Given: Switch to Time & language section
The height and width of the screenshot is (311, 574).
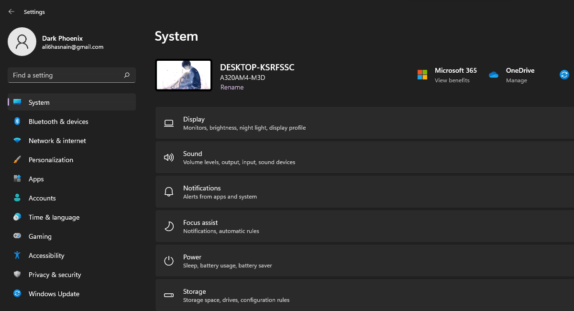Looking at the screenshot, I should pyautogui.click(x=54, y=217).
